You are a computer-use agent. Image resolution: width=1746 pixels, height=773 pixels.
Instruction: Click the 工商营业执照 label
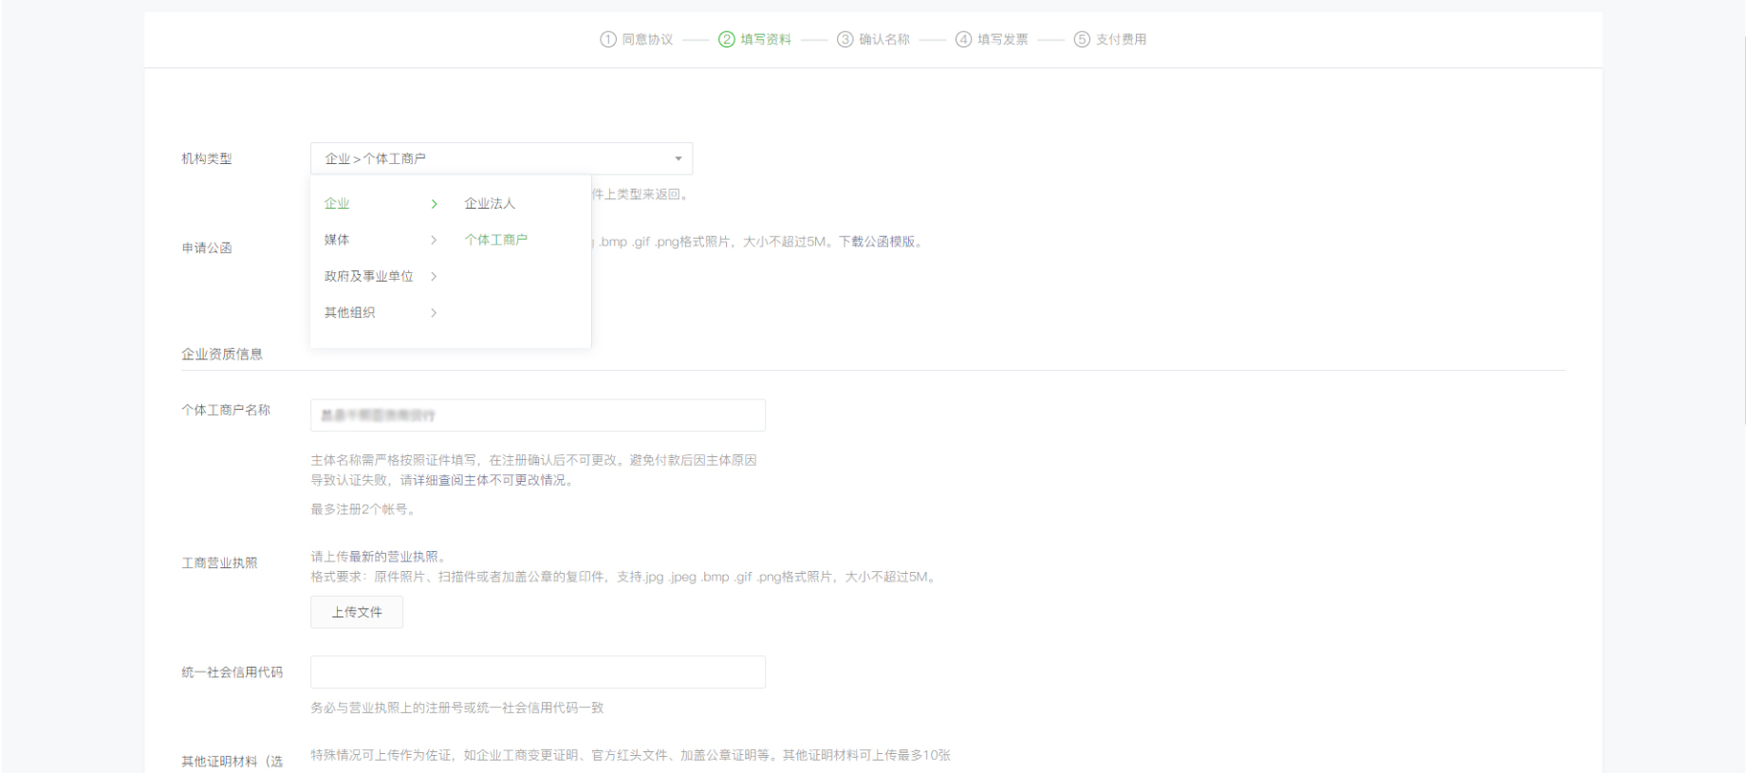click(219, 562)
